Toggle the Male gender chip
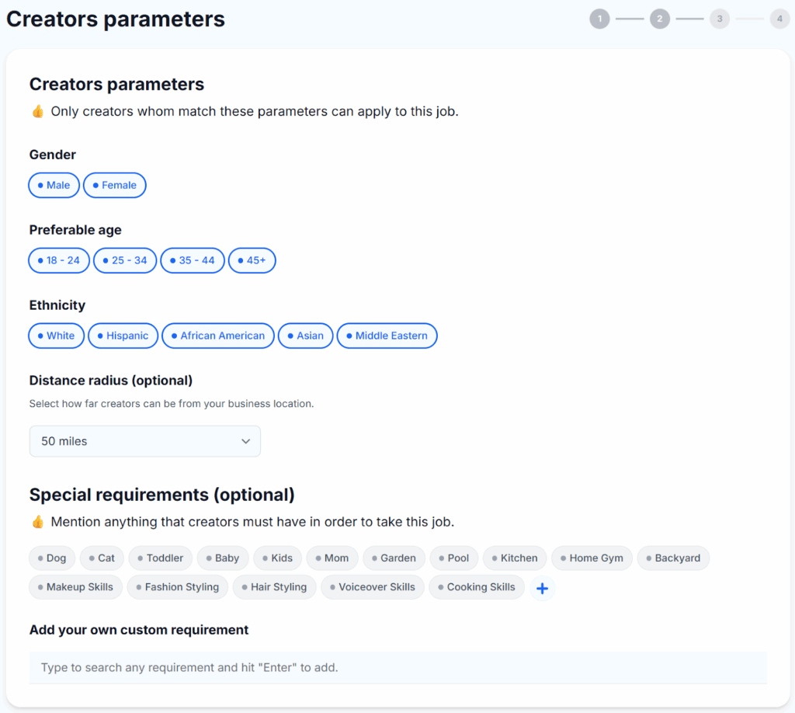Screen dimensions: 795x713 click(x=54, y=186)
